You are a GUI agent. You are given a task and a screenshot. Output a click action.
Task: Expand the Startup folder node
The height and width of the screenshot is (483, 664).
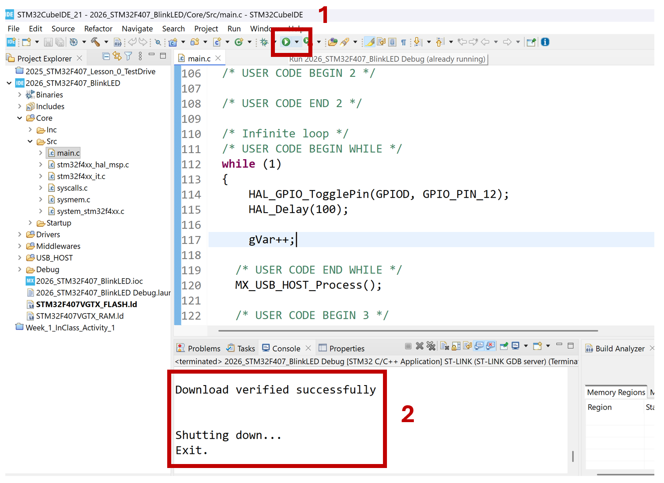click(30, 223)
